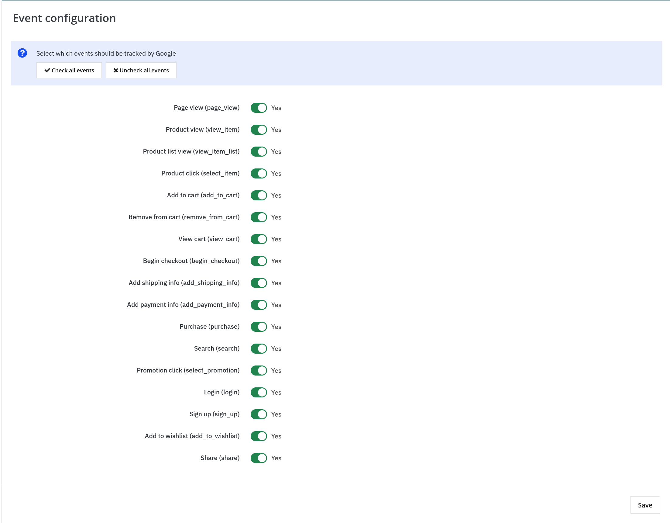Click the checkmark icon inside Check all events
The height and width of the screenshot is (523, 670).
(x=47, y=70)
